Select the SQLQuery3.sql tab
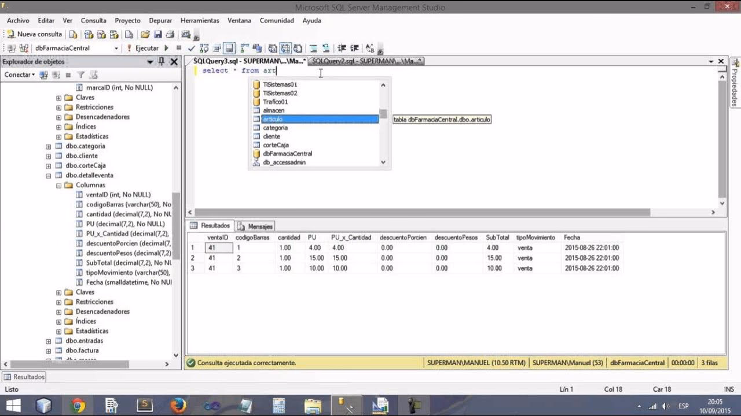 [250, 61]
